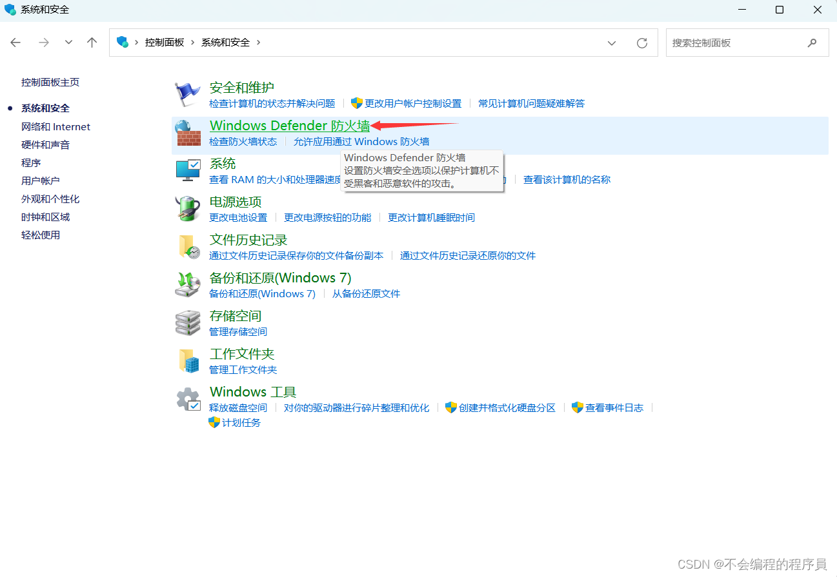
Task: Open Windows Defender 防火墙 heading
Action: [290, 126]
